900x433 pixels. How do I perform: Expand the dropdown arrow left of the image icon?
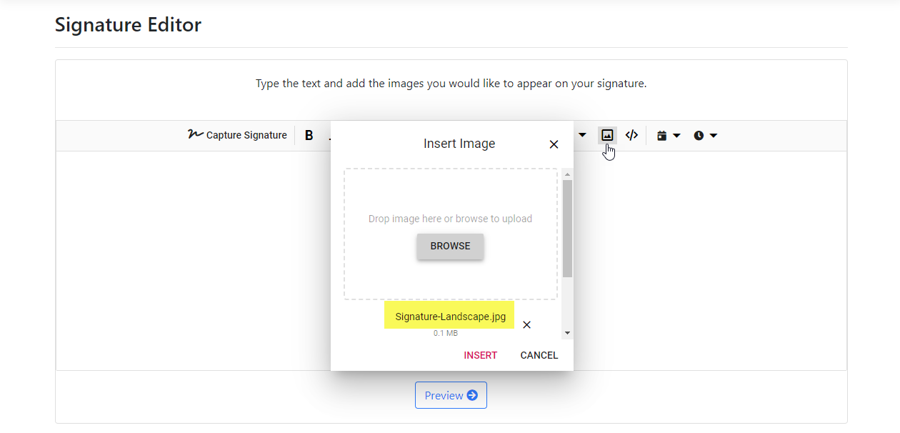[x=582, y=135]
